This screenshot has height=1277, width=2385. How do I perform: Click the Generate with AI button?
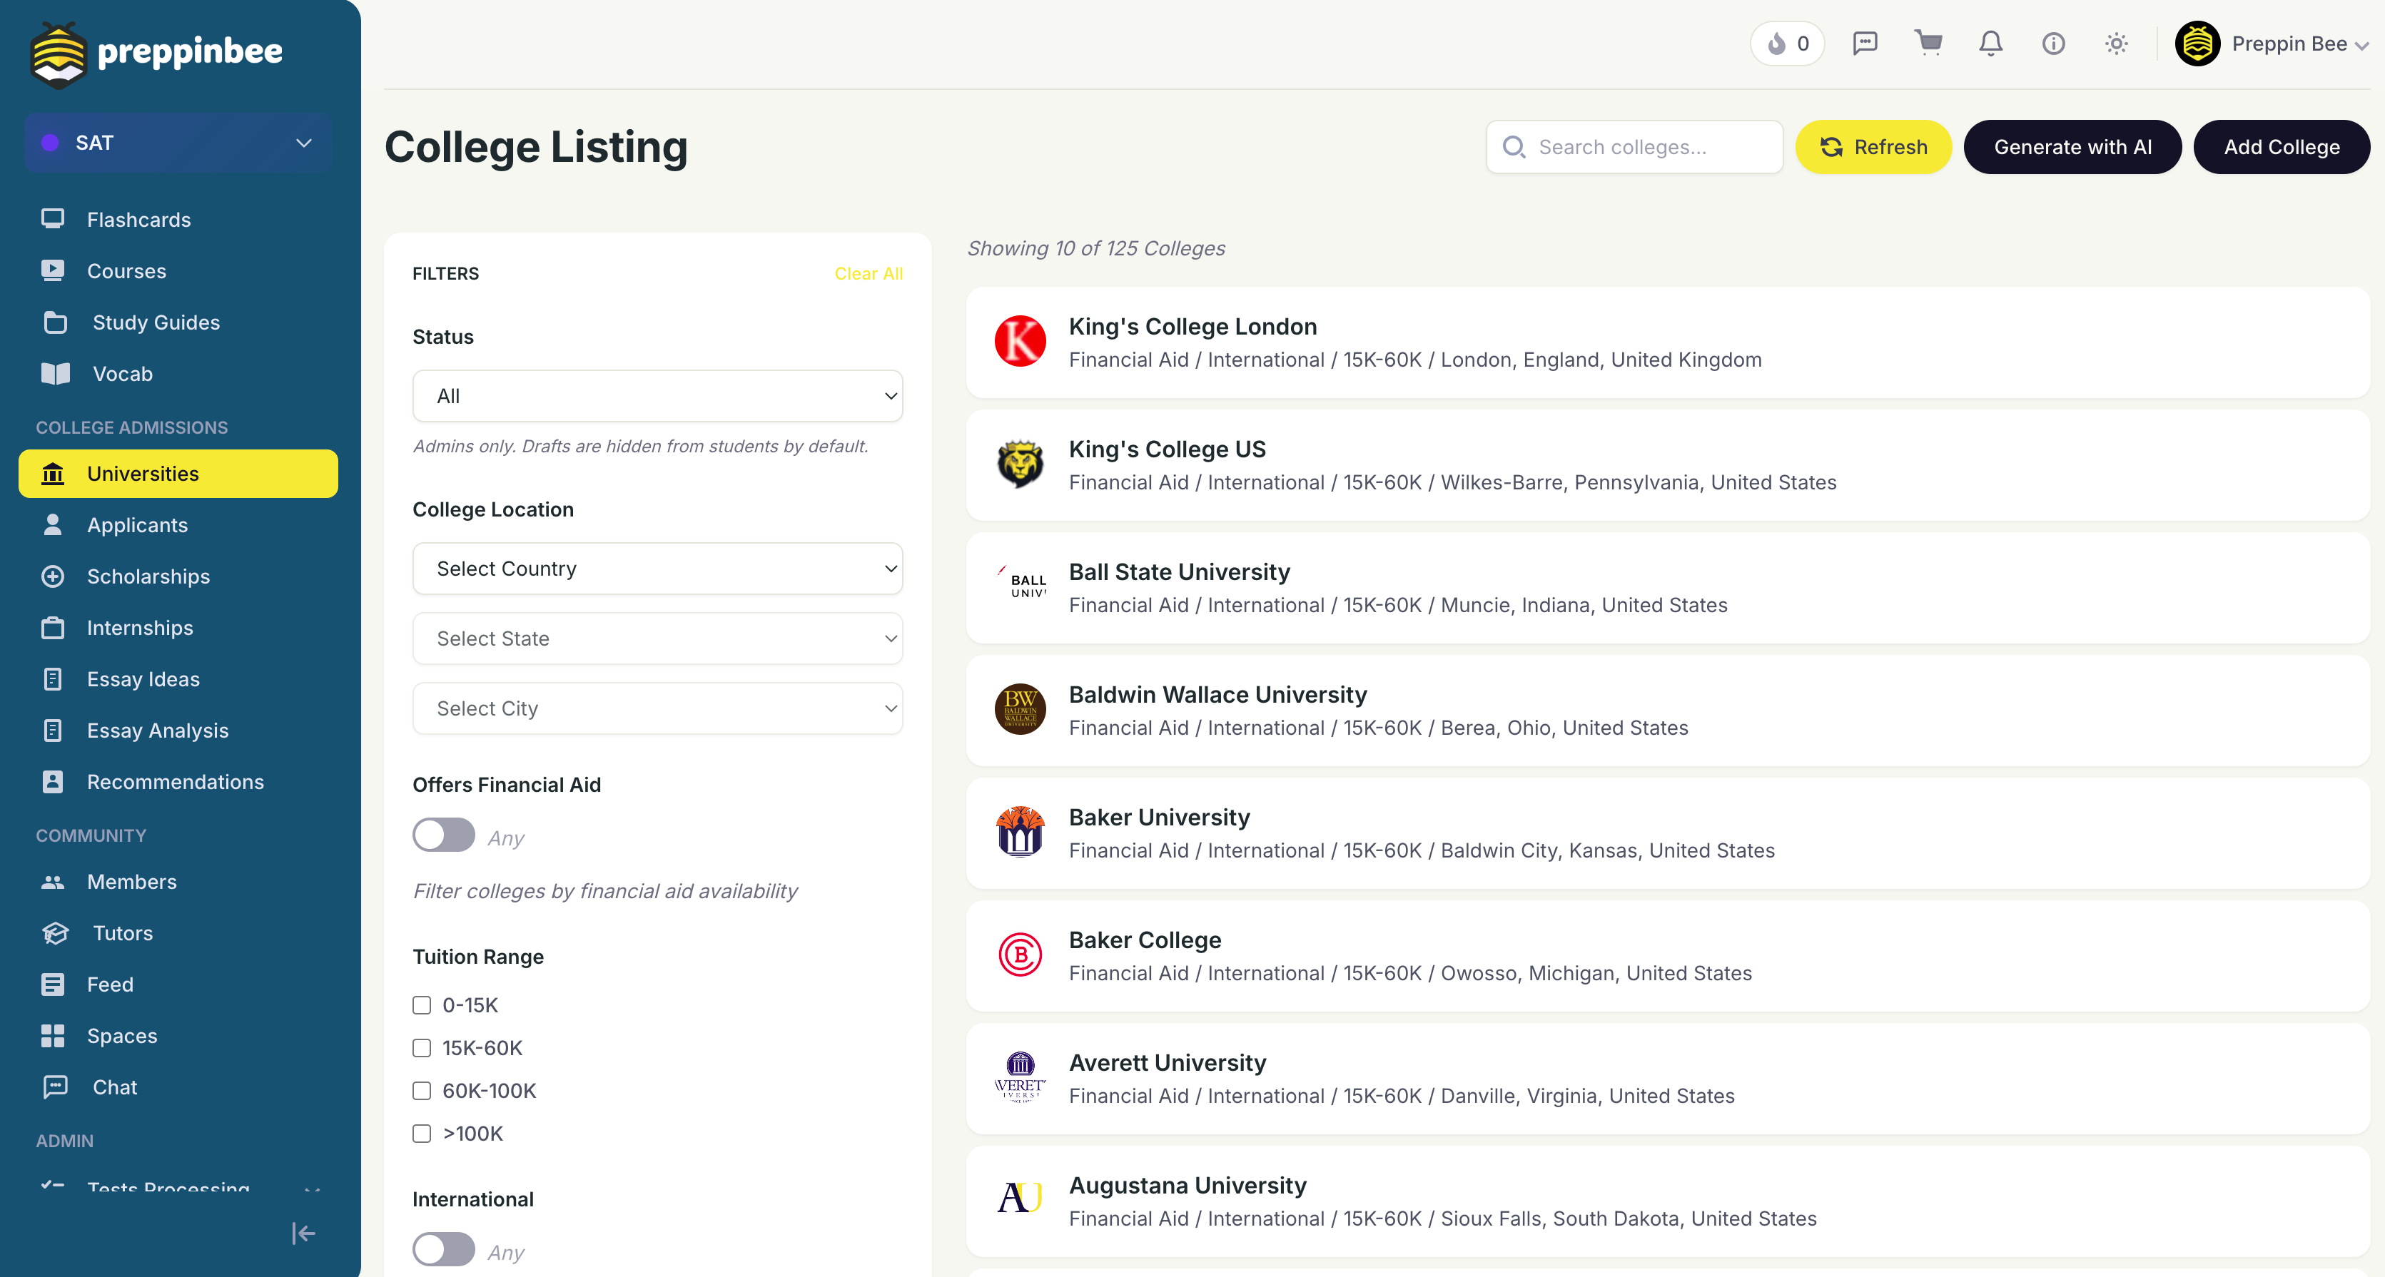(x=2072, y=147)
